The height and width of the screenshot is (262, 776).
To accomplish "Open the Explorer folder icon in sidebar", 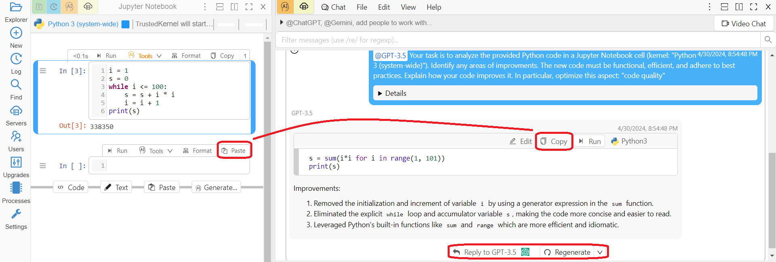I will [x=16, y=7].
